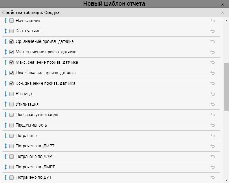The width and height of the screenshot is (229, 183).
Task: Close the Новый шаблон отчета dialog
Action: pyautogui.click(x=223, y=4)
